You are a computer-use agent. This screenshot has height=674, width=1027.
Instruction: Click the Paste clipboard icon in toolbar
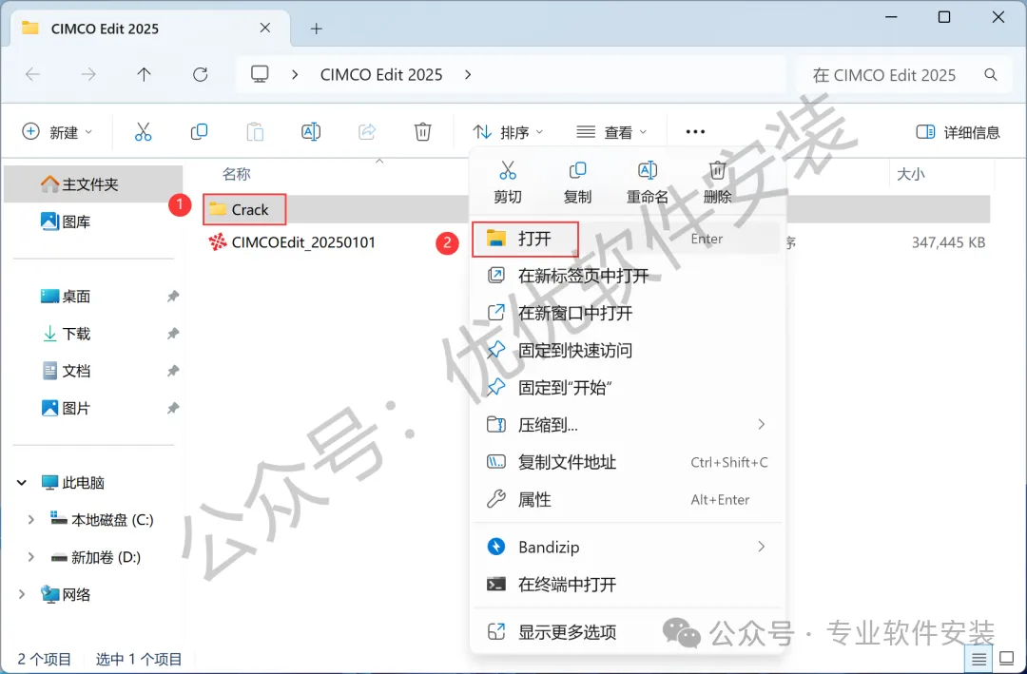(x=255, y=131)
